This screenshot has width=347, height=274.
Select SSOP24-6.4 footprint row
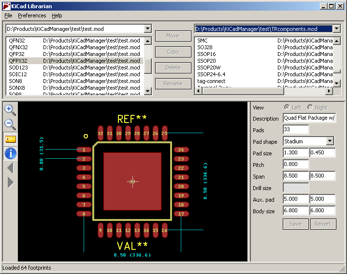click(264, 74)
